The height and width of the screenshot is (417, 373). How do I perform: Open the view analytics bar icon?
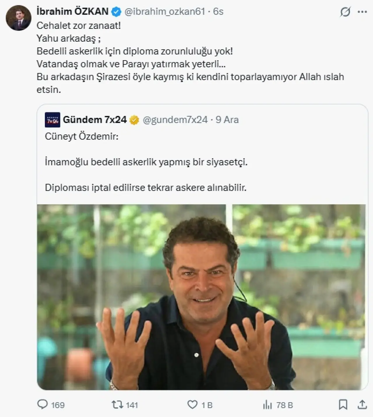[267, 405]
